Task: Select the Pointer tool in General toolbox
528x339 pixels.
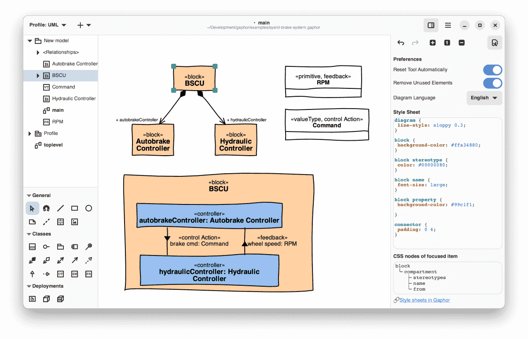Action: [x=32, y=208]
